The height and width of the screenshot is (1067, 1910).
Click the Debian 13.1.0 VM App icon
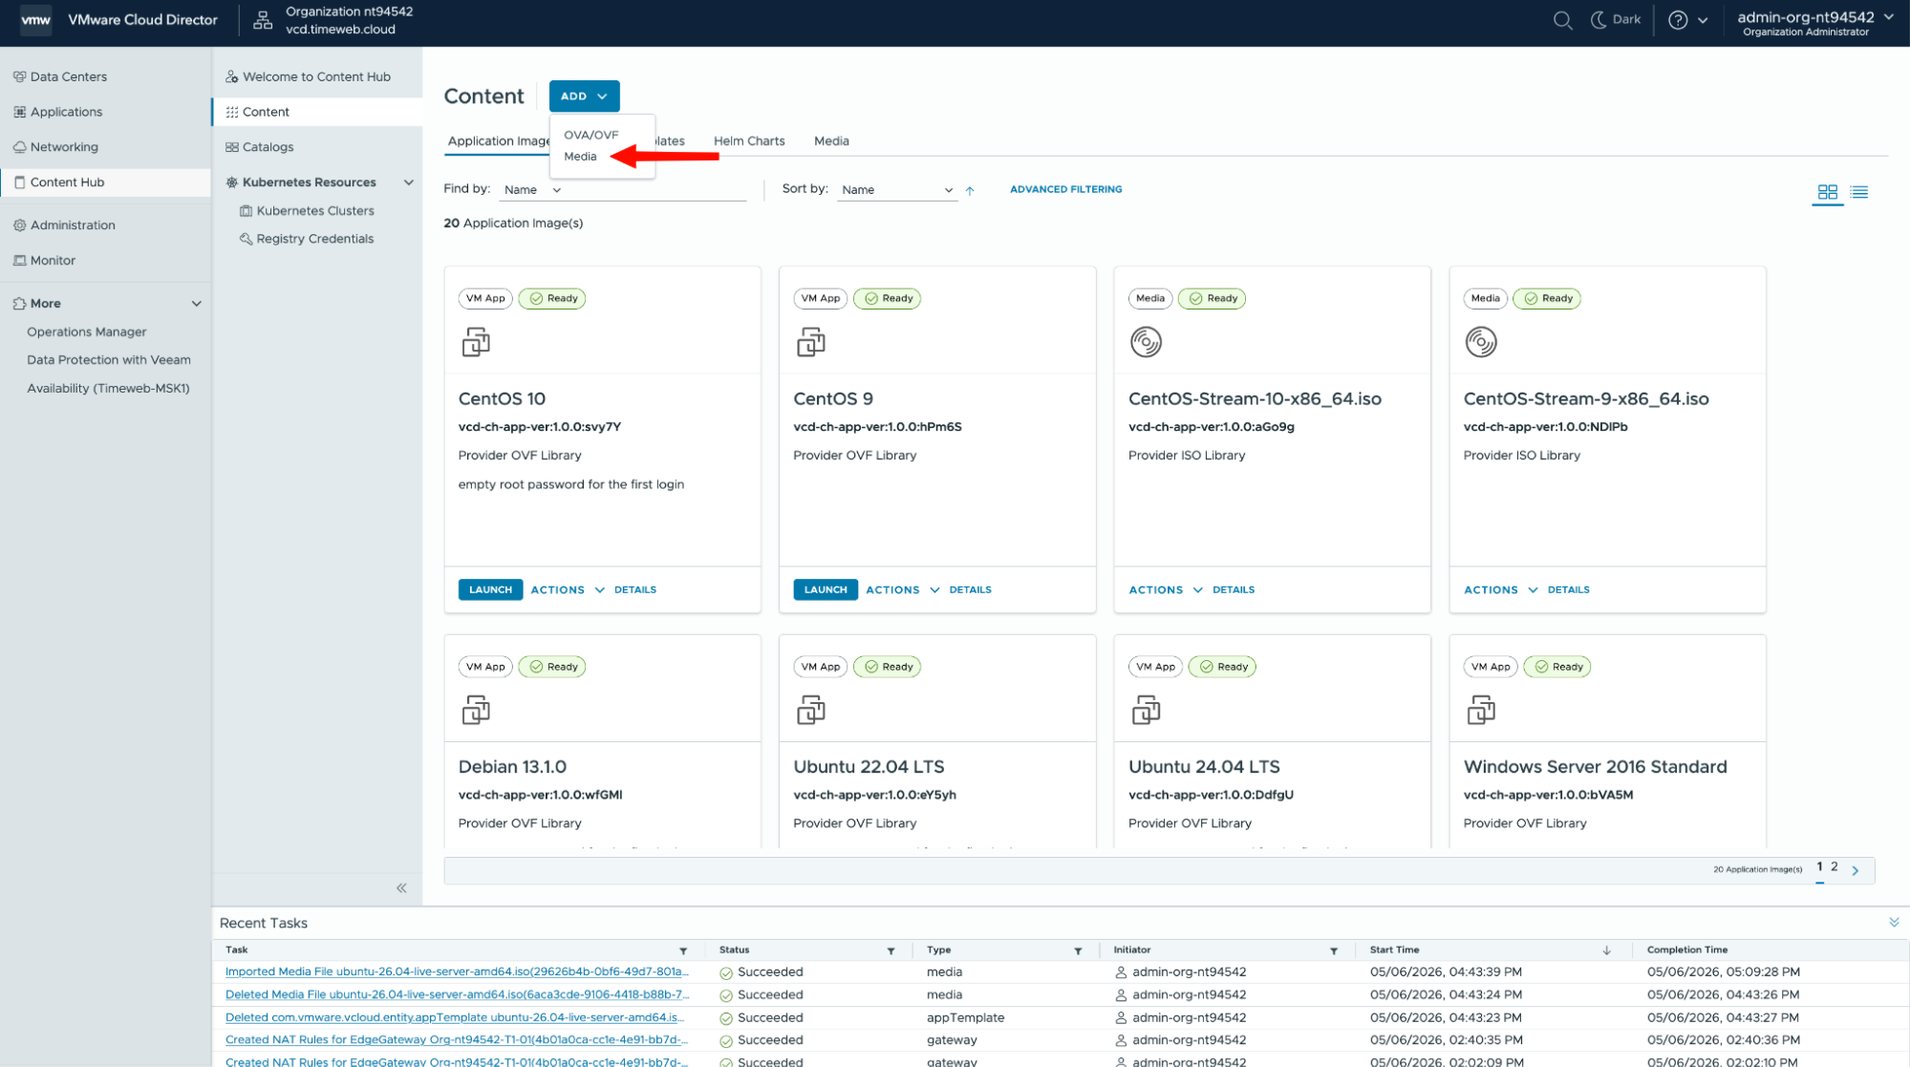[x=476, y=711]
